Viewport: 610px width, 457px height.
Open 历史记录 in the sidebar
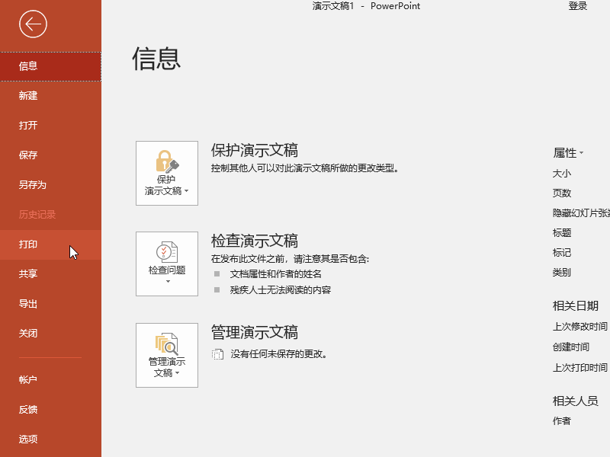pos(50,215)
